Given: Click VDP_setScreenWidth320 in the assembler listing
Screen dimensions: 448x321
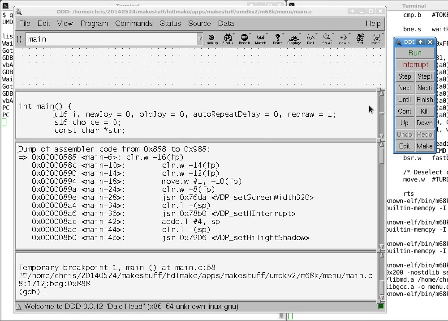Looking at the screenshot, I should (263, 198).
